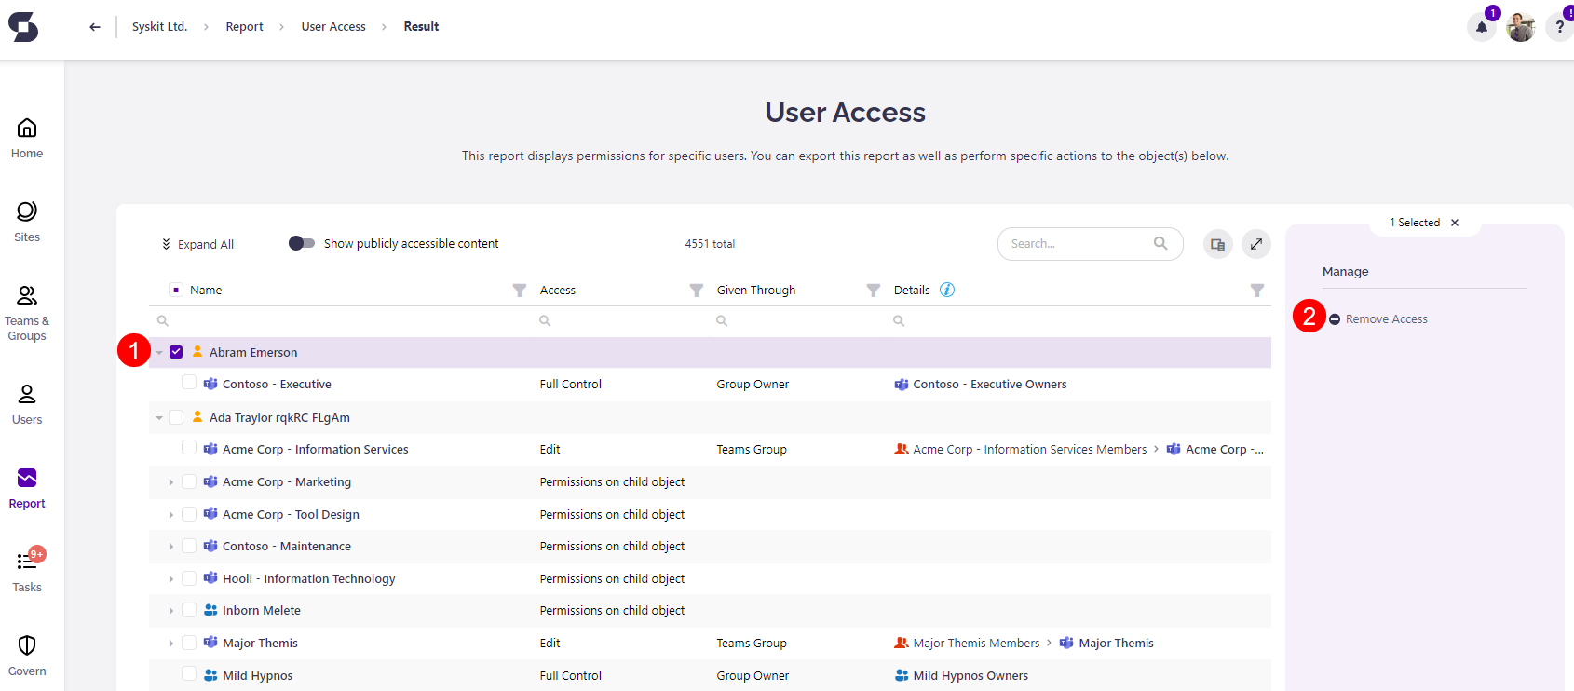1574x691 pixels.
Task: Click the Remove Access minus icon
Action: click(x=1335, y=319)
